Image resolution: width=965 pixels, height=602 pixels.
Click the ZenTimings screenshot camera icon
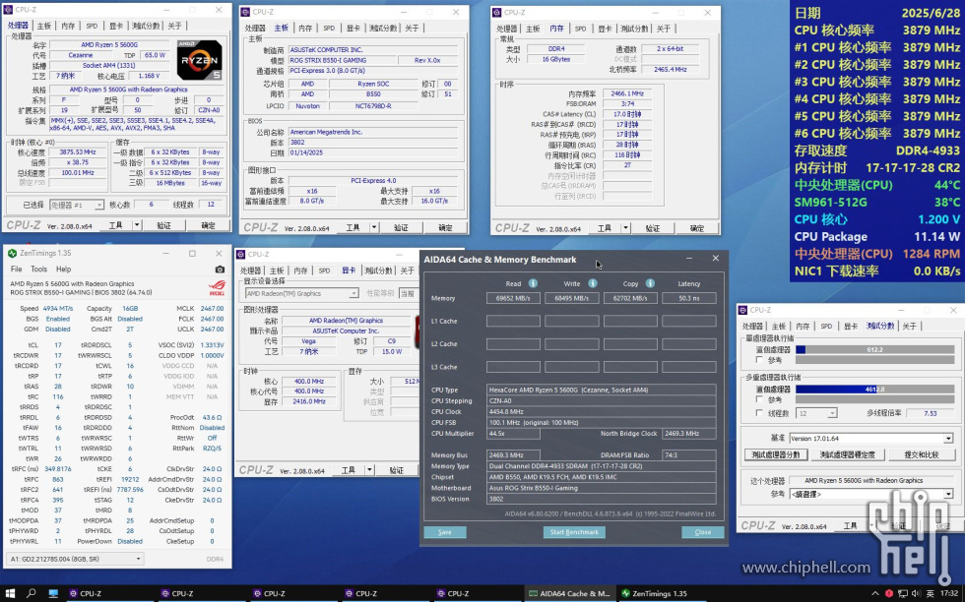220,270
